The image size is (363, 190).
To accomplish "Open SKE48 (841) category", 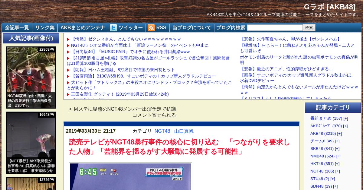I will pyautogui.click(x=322, y=149).
